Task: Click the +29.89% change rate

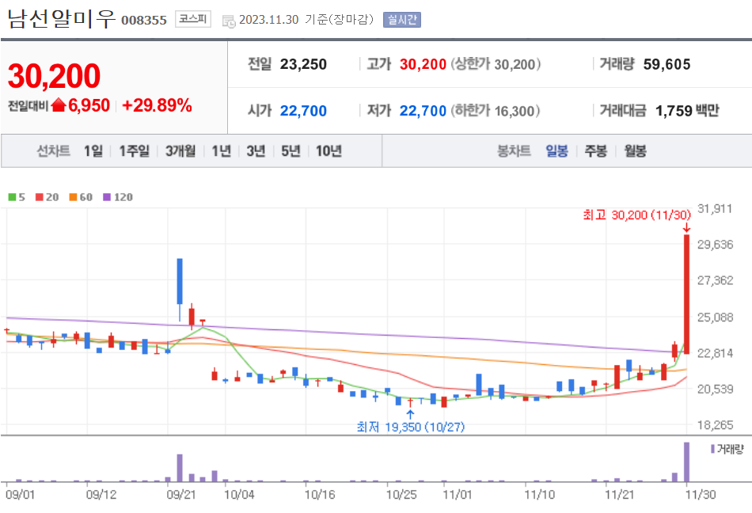Action: pyautogui.click(x=157, y=105)
